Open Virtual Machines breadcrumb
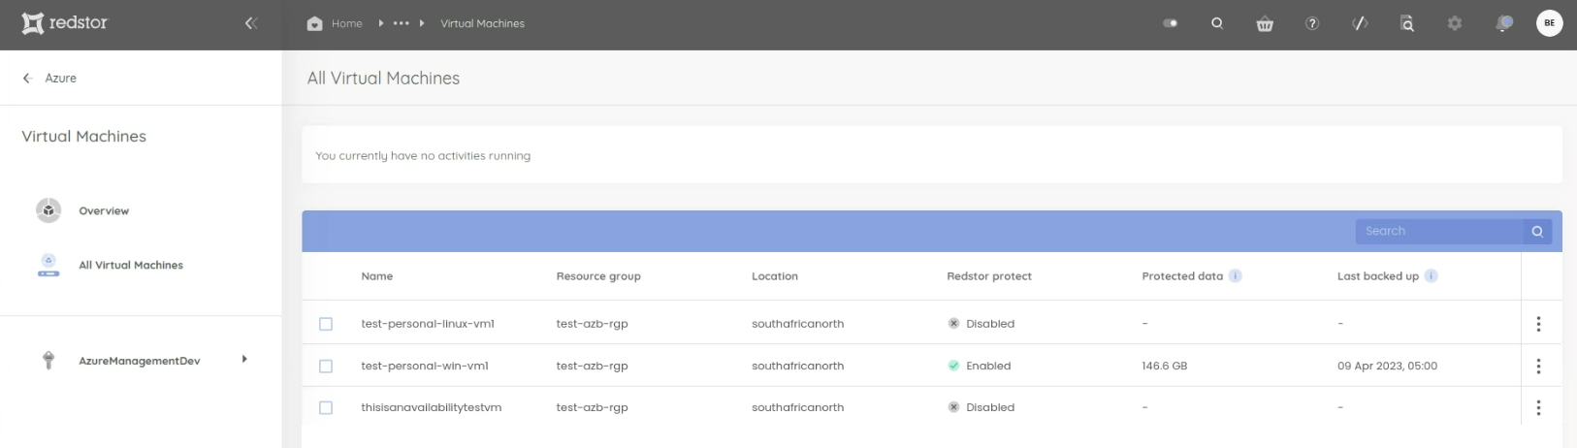This screenshot has width=1577, height=448. [x=482, y=23]
